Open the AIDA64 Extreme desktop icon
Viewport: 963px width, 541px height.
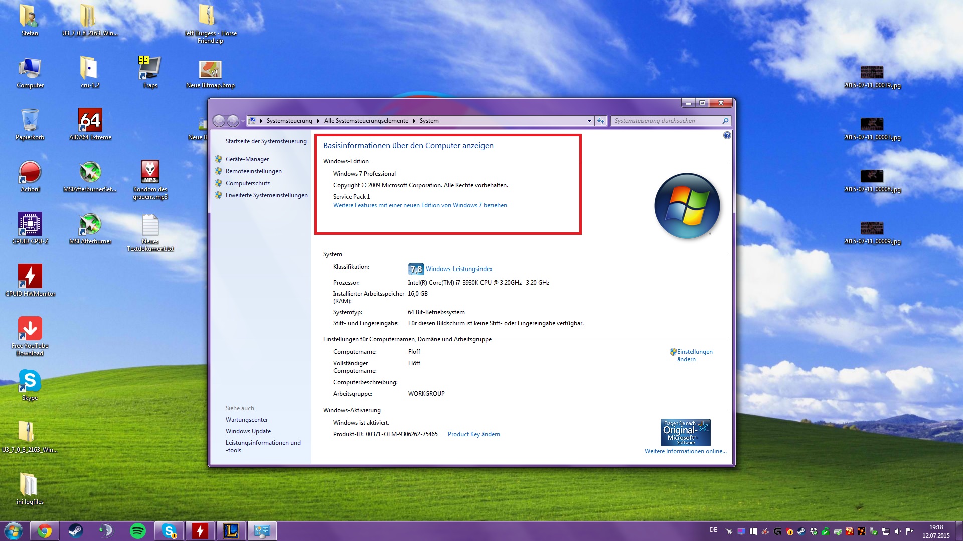pyautogui.click(x=90, y=121)
